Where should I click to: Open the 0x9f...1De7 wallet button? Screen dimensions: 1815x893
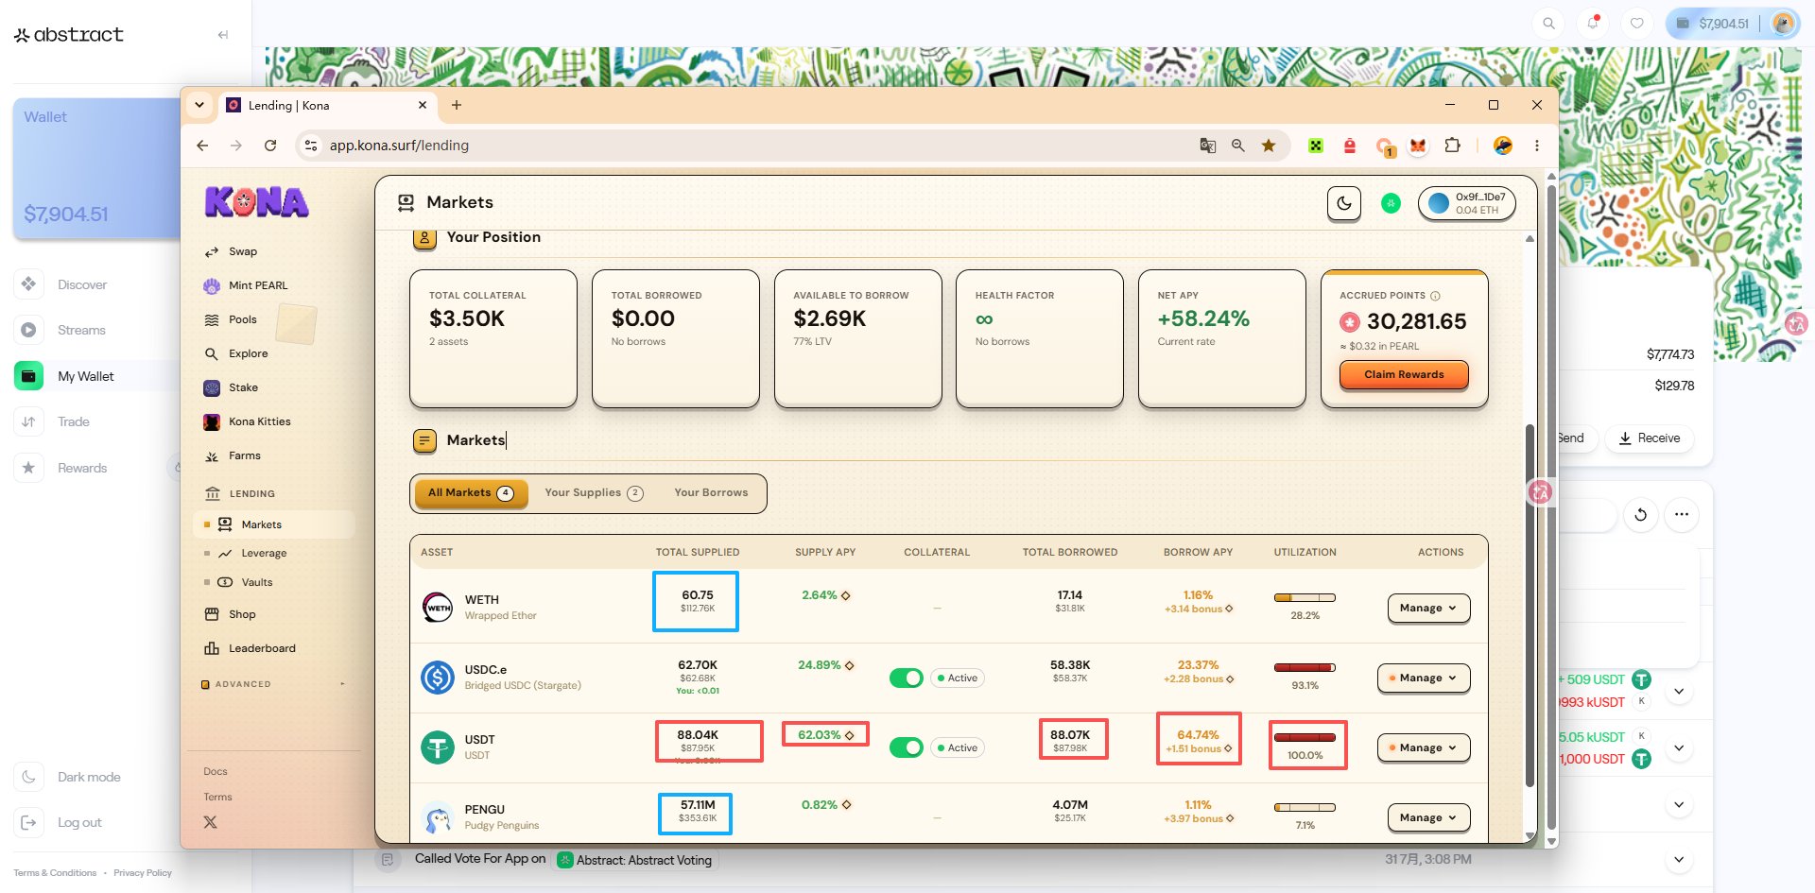pos(1466,203)
